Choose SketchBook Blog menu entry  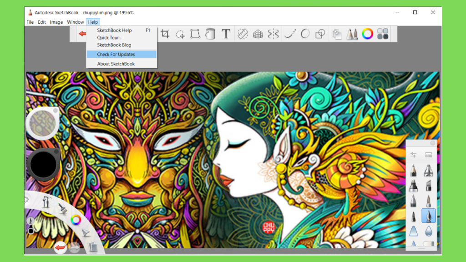(x=122, y=45)
